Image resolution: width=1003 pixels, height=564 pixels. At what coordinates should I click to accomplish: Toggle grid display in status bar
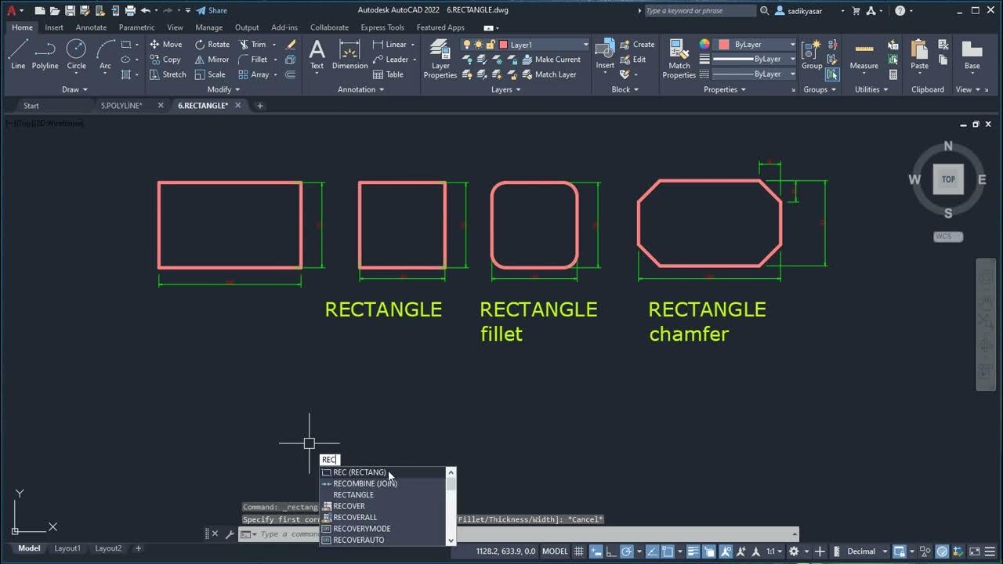coord(579,551)
